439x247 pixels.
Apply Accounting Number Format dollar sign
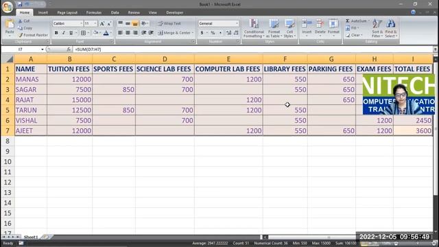click(202, 33)
